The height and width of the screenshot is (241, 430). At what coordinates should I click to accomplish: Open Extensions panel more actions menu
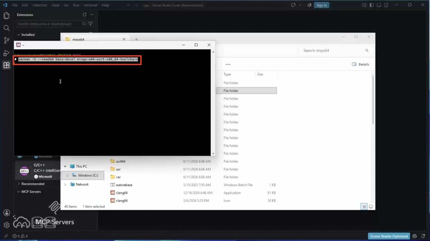click(92, 15)
